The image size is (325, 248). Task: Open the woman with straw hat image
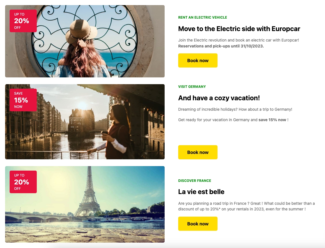tap(85, 41)
